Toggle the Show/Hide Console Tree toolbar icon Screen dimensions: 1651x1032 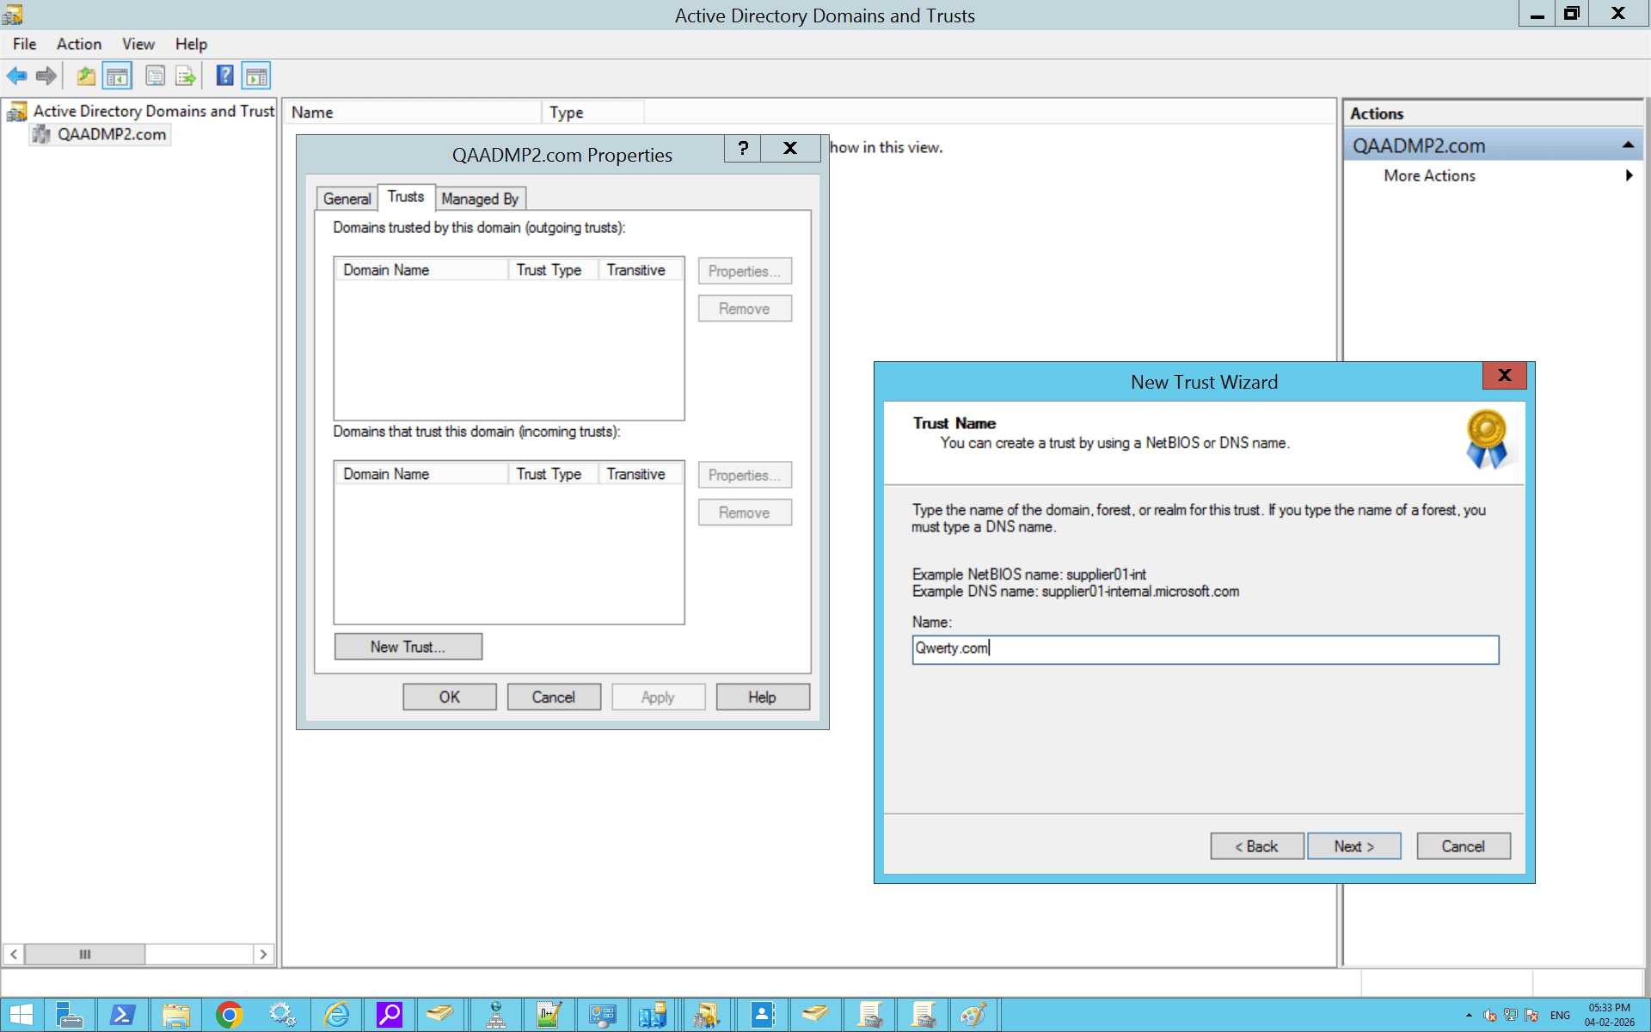pyautogui.click(x=118, y=76)
